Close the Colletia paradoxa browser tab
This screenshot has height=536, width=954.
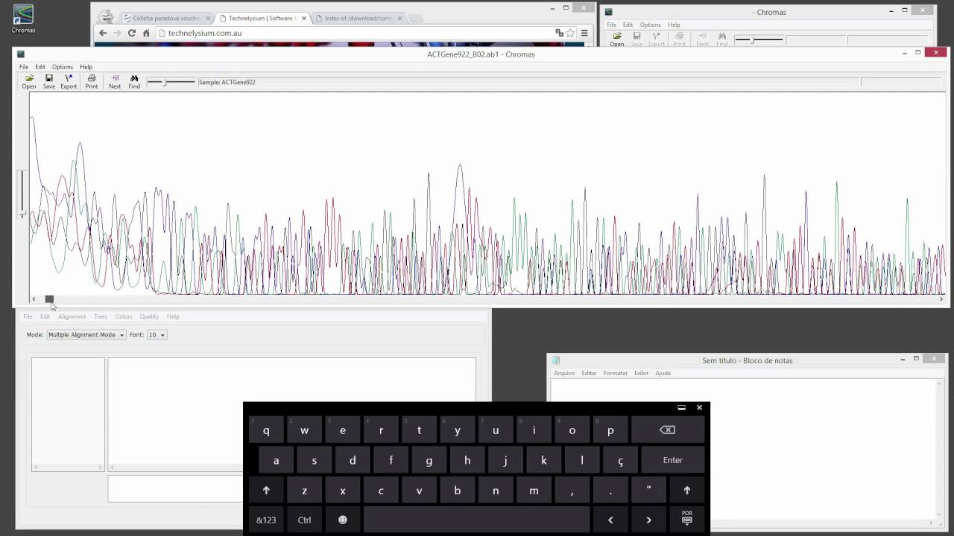pyautogui.click(x=208, y=18)
